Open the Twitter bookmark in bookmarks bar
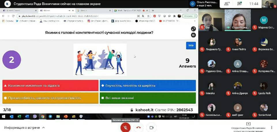 point(26,21)
